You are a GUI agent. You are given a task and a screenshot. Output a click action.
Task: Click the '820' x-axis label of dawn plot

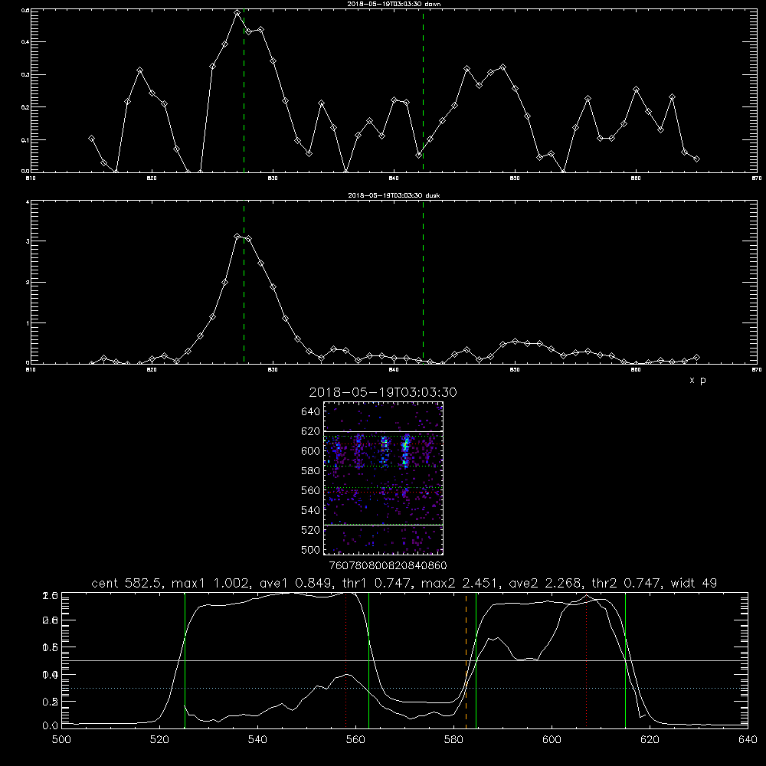pyautogui.click(x=152, y=178)
